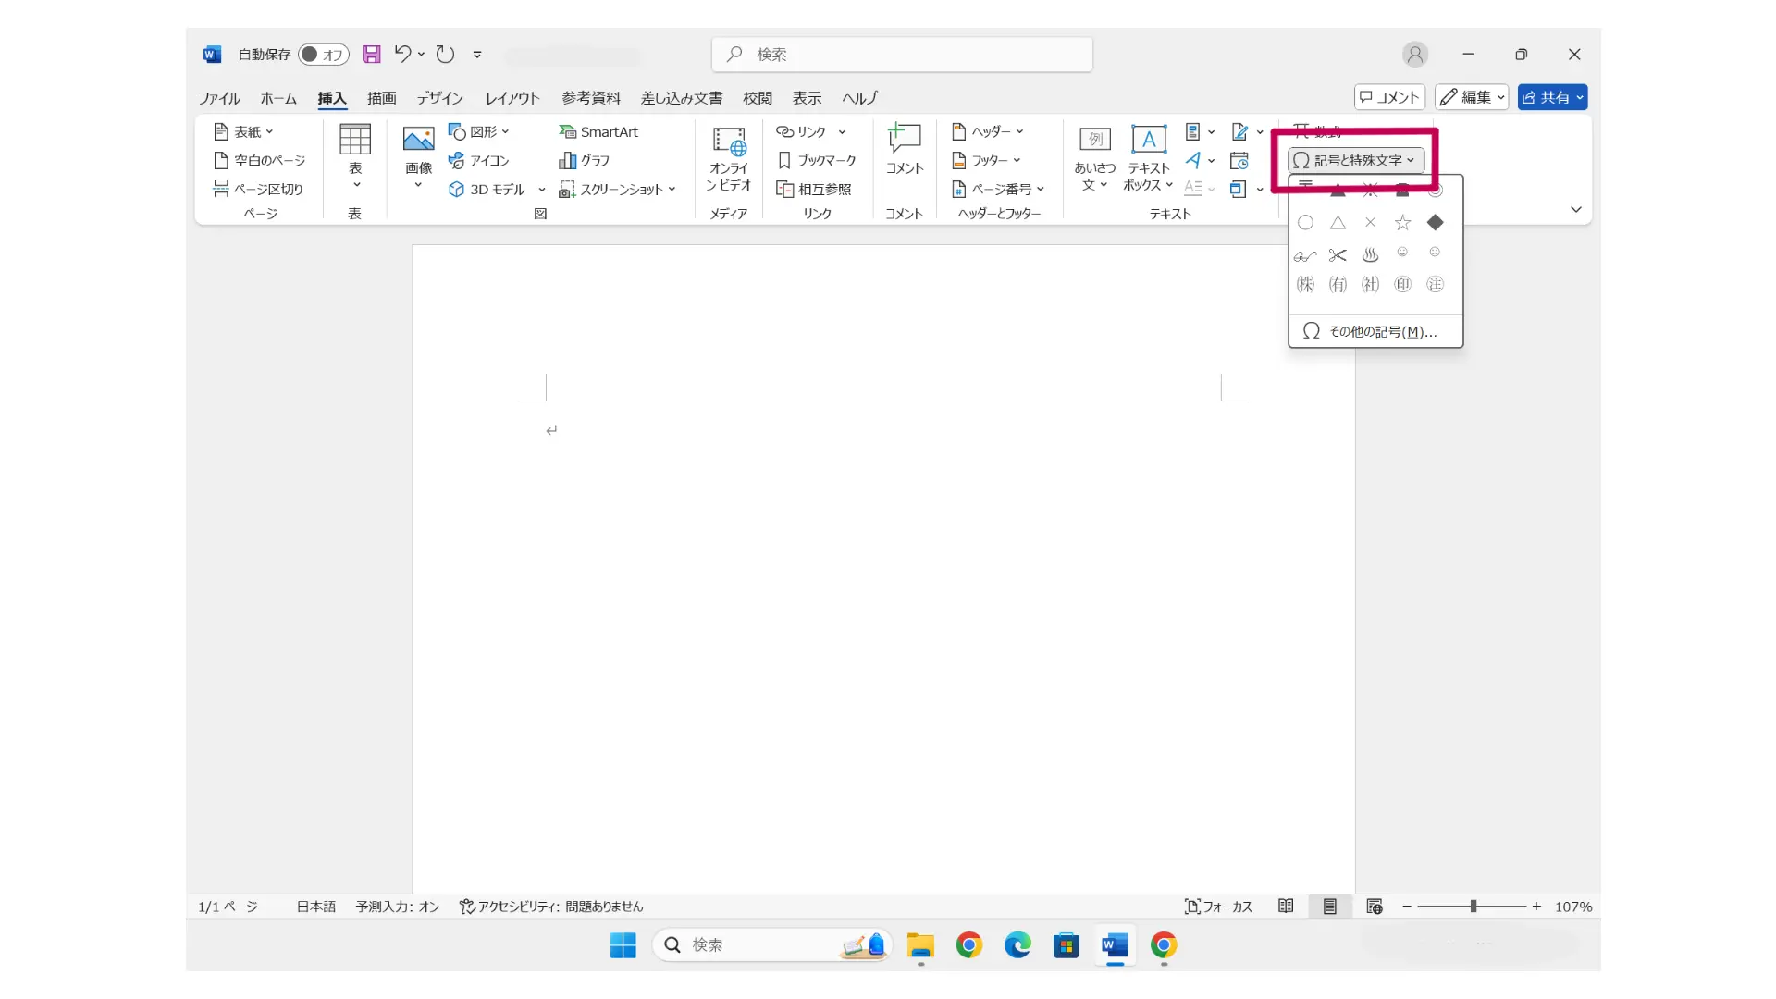Insert a 相互参照 cross-reference
The width and height of the screenshot is (1776, 999).
(x=814, y=190)
